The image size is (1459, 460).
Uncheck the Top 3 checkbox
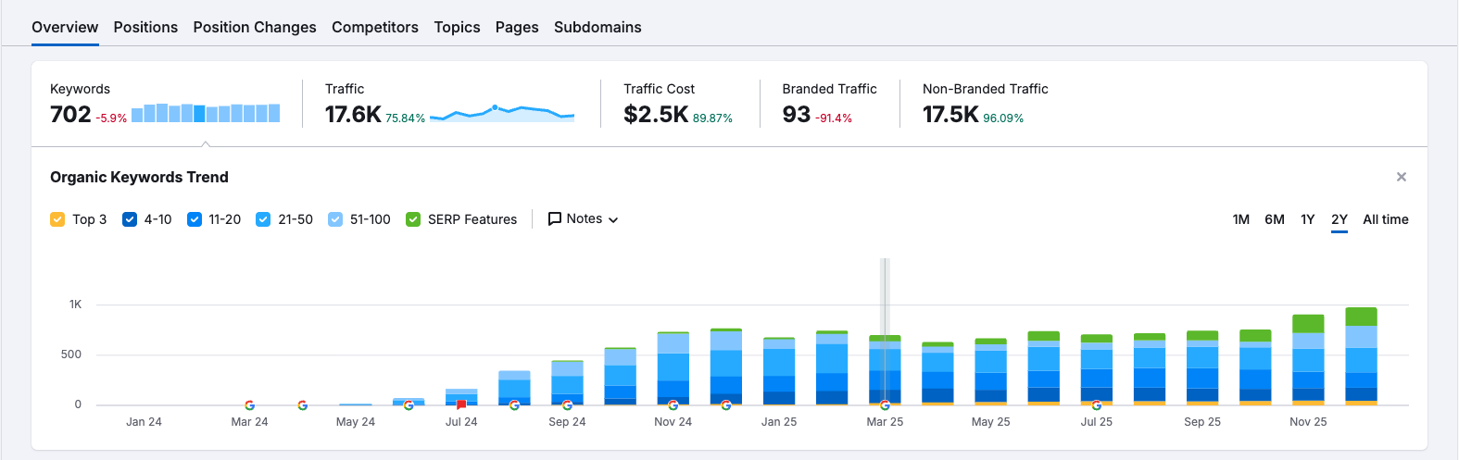pos(57,219)
